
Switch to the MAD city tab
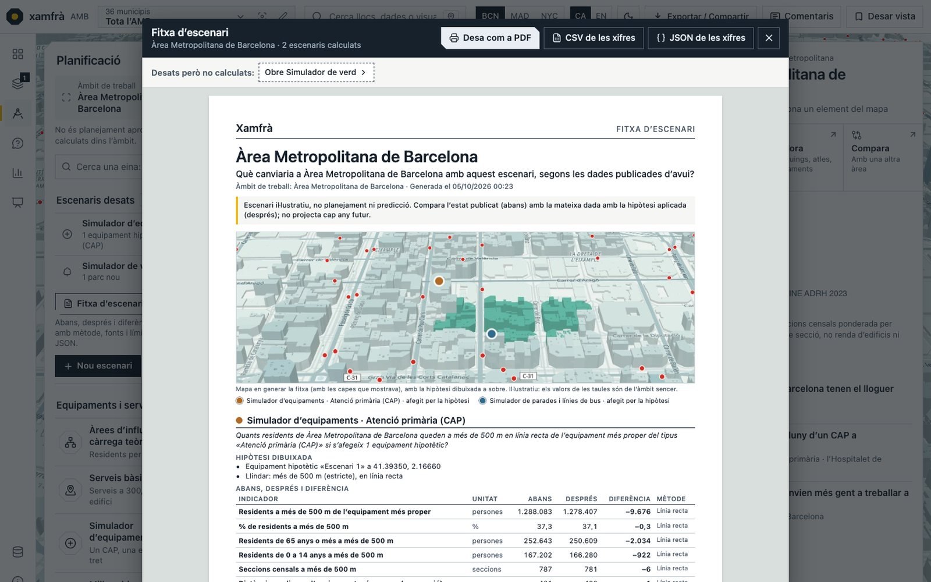point(520,16)
